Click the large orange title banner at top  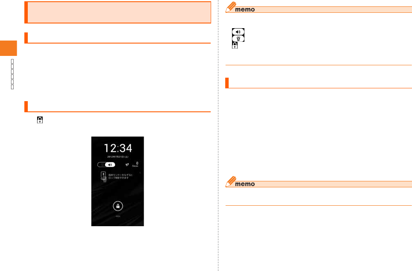(x=118, y=12)
